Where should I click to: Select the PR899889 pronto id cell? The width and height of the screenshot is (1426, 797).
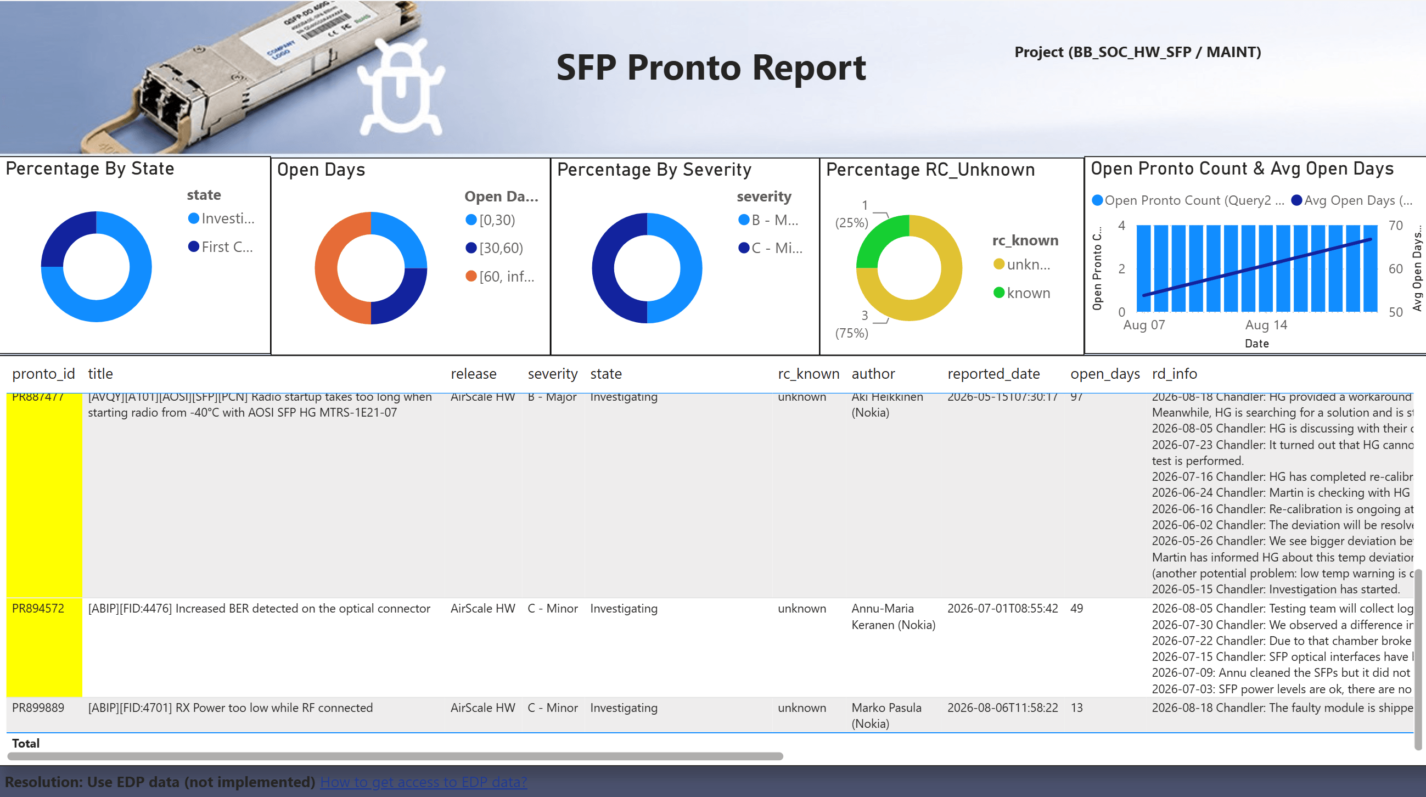(x=44, y=715)
